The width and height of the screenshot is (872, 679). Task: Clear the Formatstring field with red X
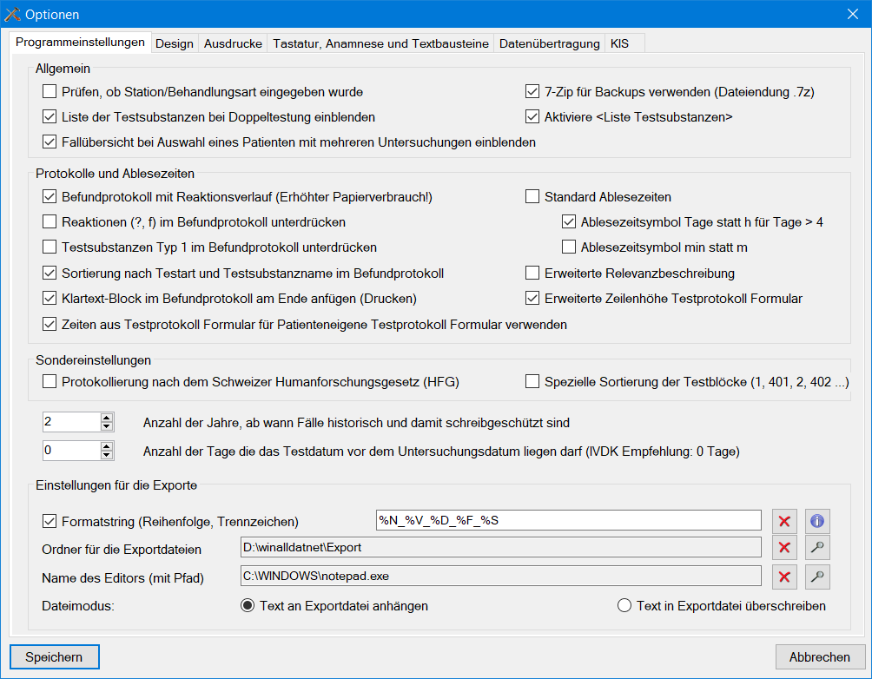pos(784,522)
